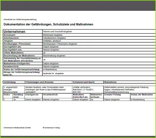Click 'Namen eingeben' under lower Verantwortlich header

[x=51, y=100]
